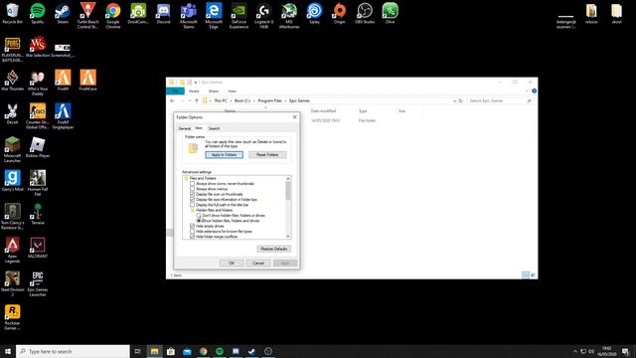
Task: Open the Discord desktop icon
Action: (x=163, y=13)
